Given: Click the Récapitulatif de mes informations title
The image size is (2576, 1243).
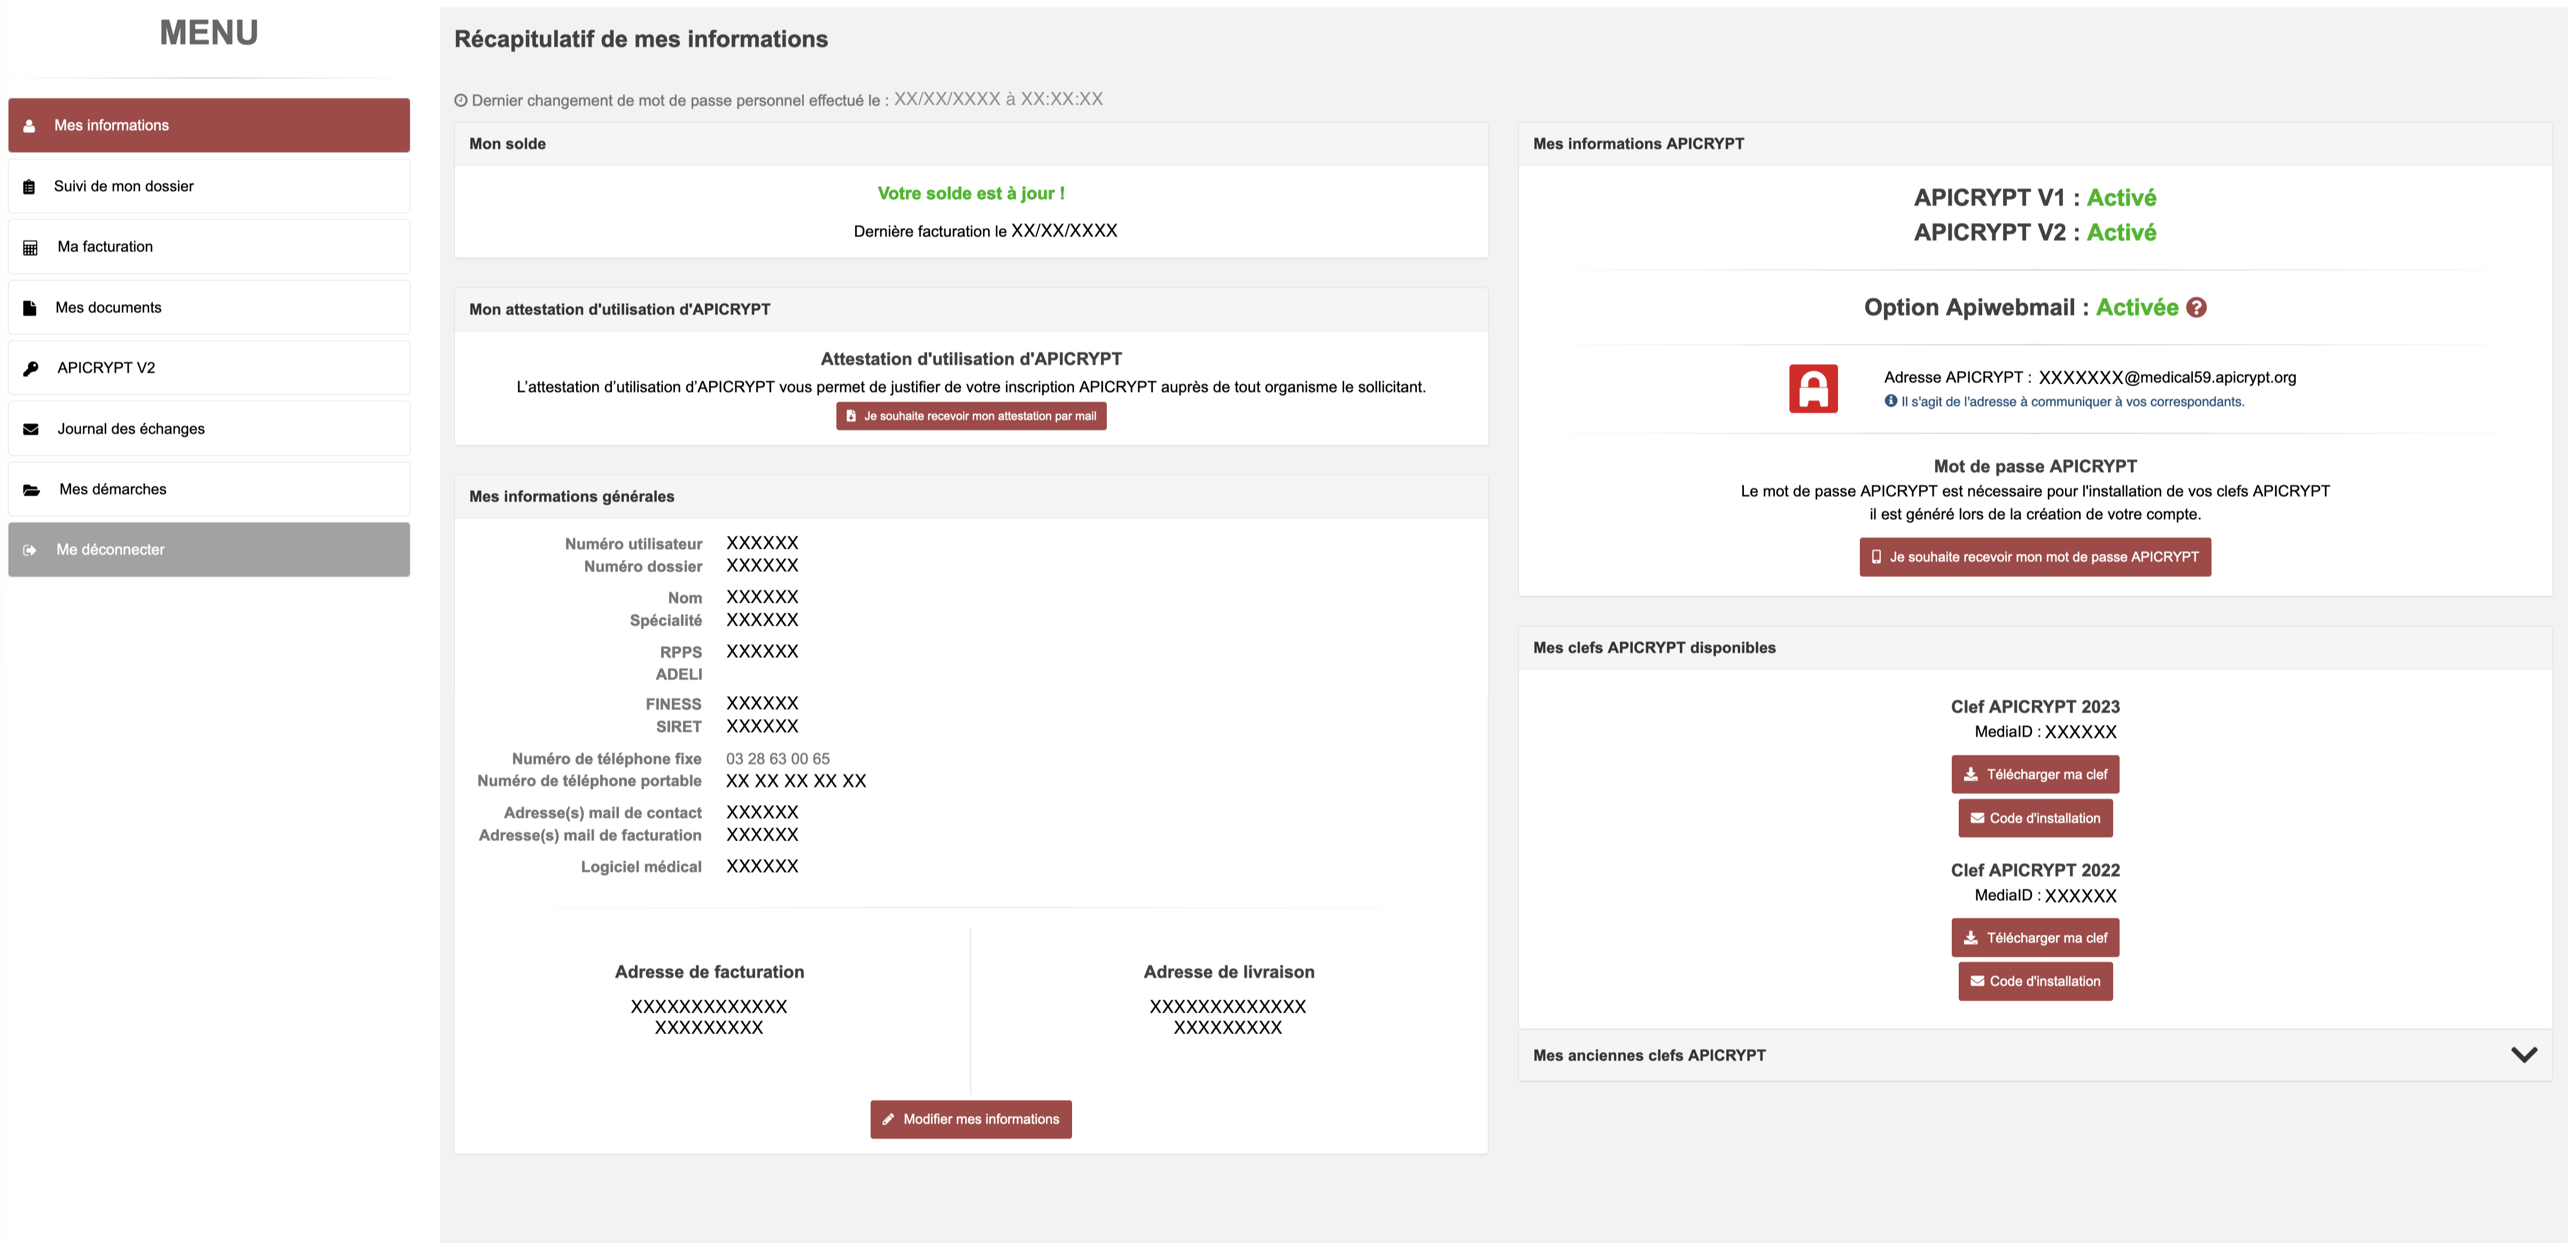Looking at the screenshot, I should pyautogui.click(x=641, y=39).
